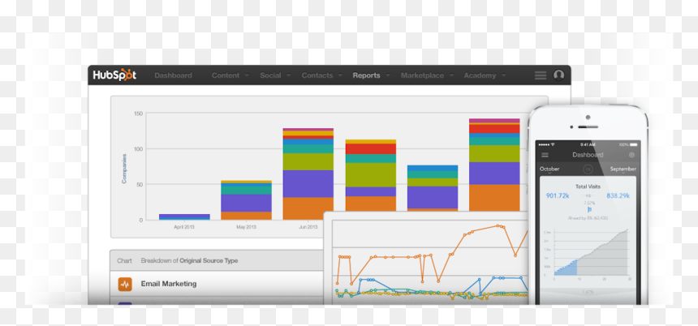698x326 pixels.
Task: Click the April 2013 bar
Action: click(x=184, y=217)
